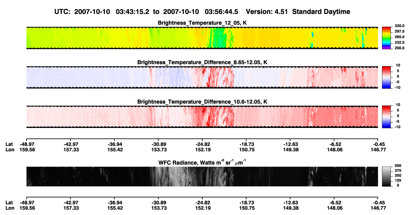Image resolution: width=420 pixels, height=215 pixels.
Task: Click upper axis latitude value -36.94
Action: tap(114, 144)
